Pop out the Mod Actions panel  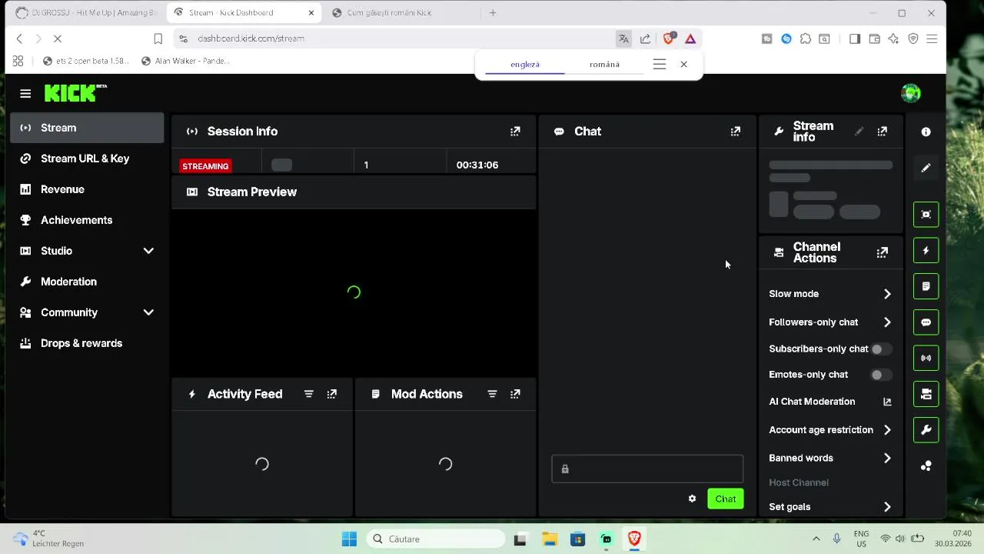(x=515, y=394)
